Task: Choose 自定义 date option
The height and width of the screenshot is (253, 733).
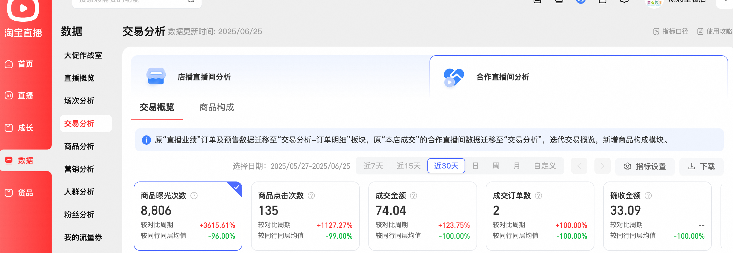Action: (x=545, y=166)
